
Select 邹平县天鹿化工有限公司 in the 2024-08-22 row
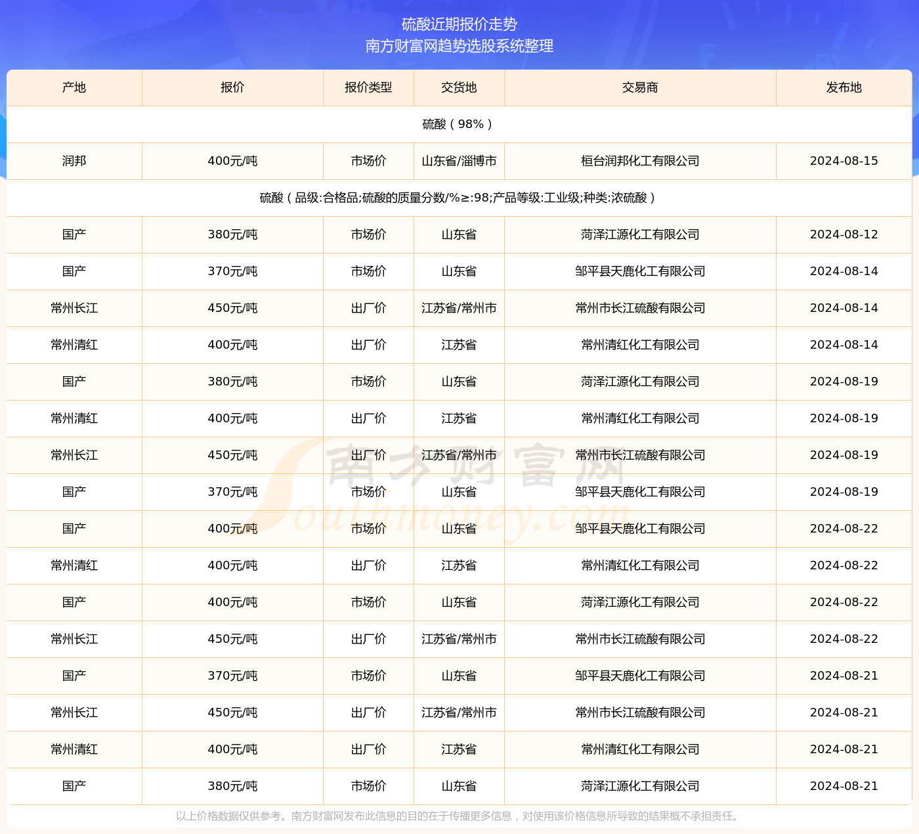pos(640,529)
